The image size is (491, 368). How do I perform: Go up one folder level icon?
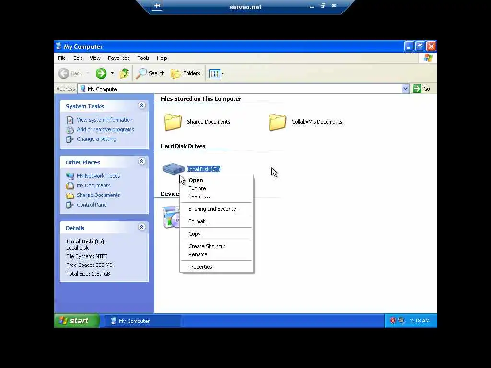coord(124,73)
